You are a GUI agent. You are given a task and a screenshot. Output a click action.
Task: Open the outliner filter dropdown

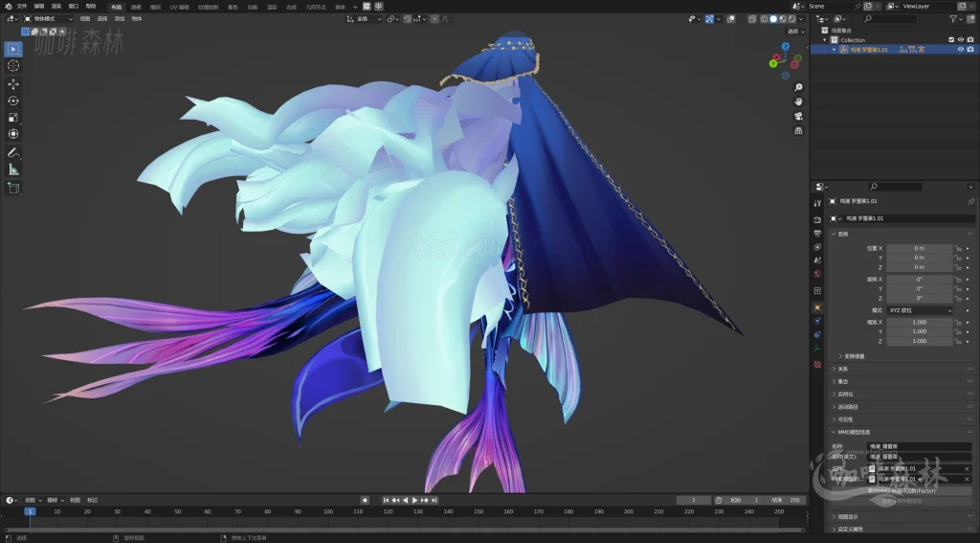(956, 19)
